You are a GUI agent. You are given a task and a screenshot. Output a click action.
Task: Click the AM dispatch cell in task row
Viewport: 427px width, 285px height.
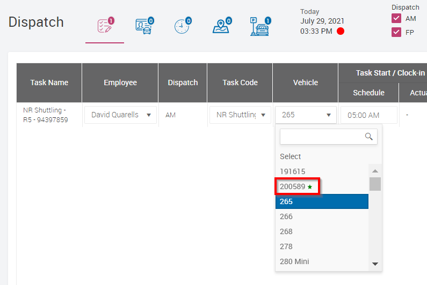170,115
